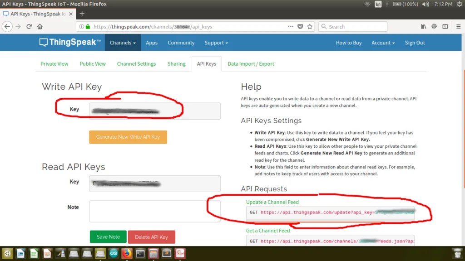Open page actions three-dot menu
The width and height of the screenshot is (465, 261).
click(290, 27)
